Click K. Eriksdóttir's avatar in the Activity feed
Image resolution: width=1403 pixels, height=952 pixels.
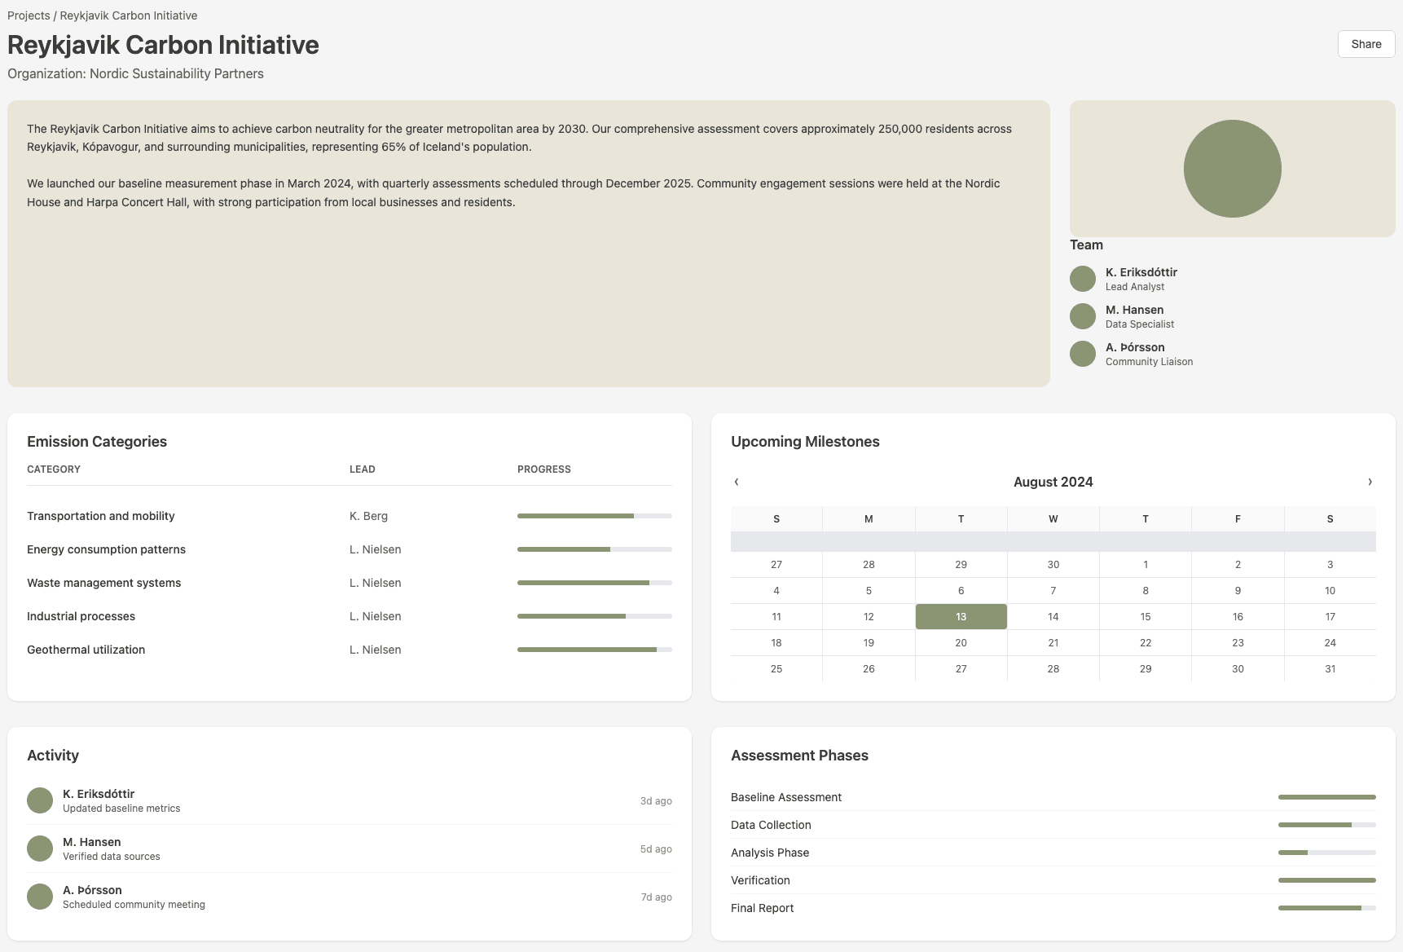pyautogui.click(x=40, y=800)
